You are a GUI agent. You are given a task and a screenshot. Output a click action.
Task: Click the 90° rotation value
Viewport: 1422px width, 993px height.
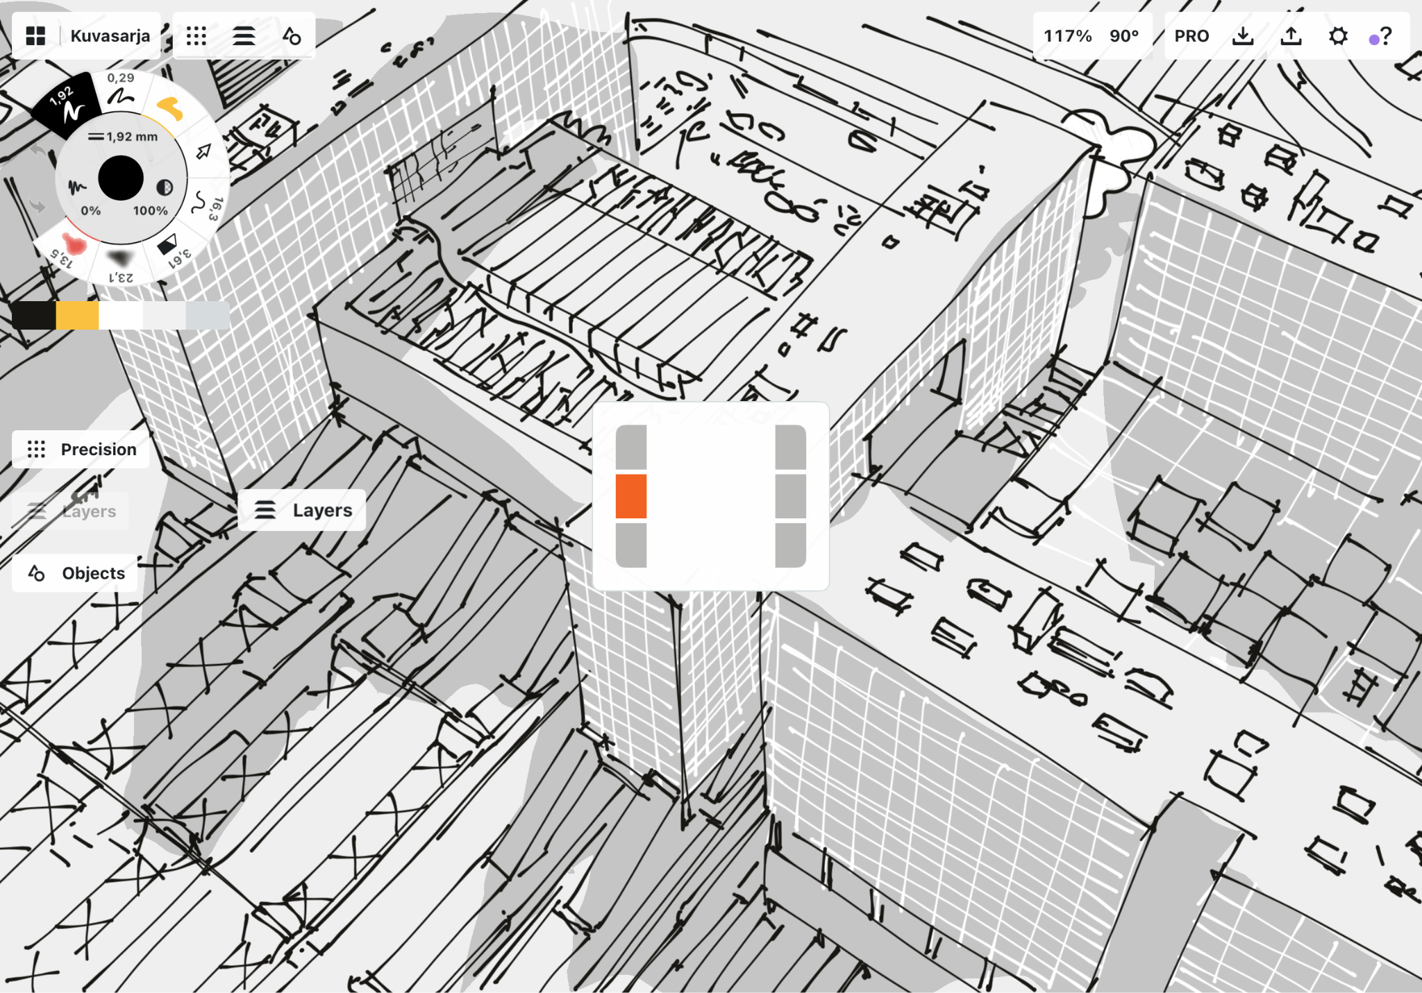[x=1124, y=36]
